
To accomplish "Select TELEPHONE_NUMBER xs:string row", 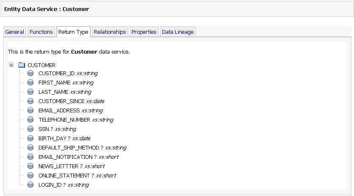I will (76, 120).
